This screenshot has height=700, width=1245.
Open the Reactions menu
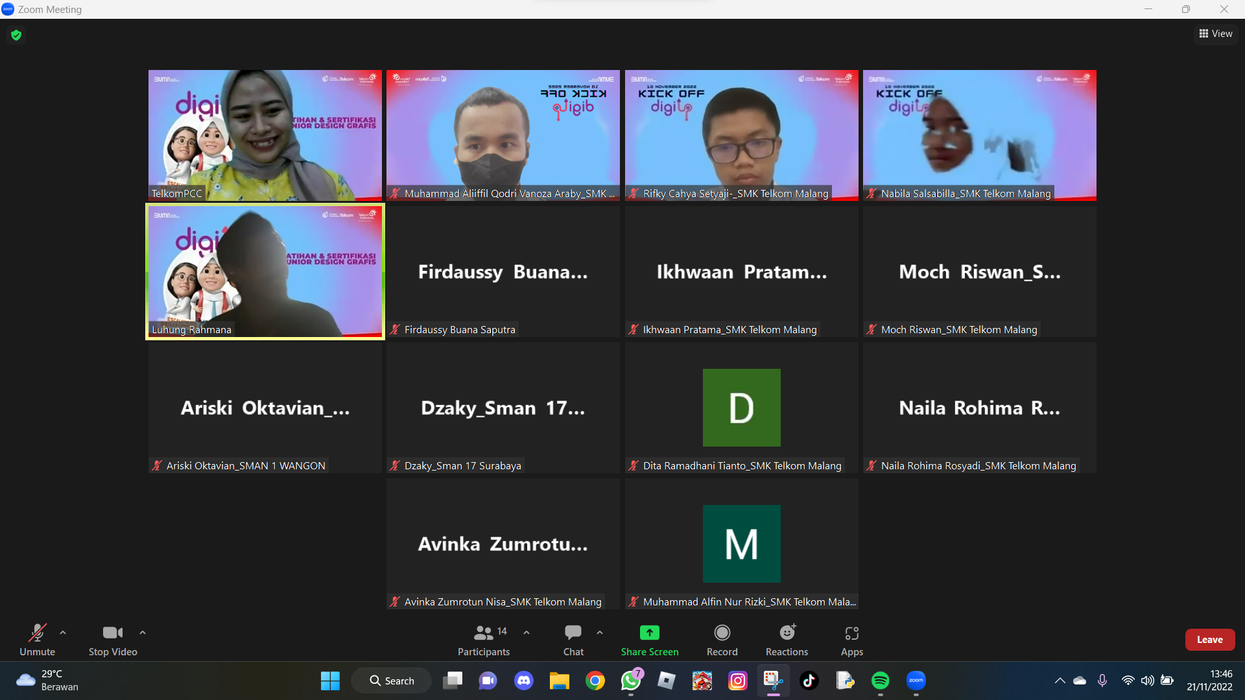pyautogui.click(x=787, y=639)
